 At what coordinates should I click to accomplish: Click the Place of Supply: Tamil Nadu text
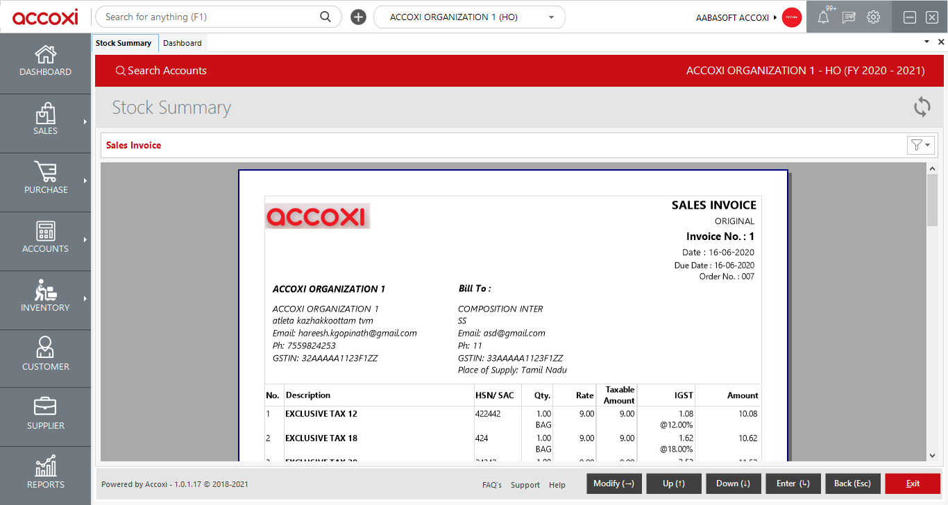click(x=512, y=370)
